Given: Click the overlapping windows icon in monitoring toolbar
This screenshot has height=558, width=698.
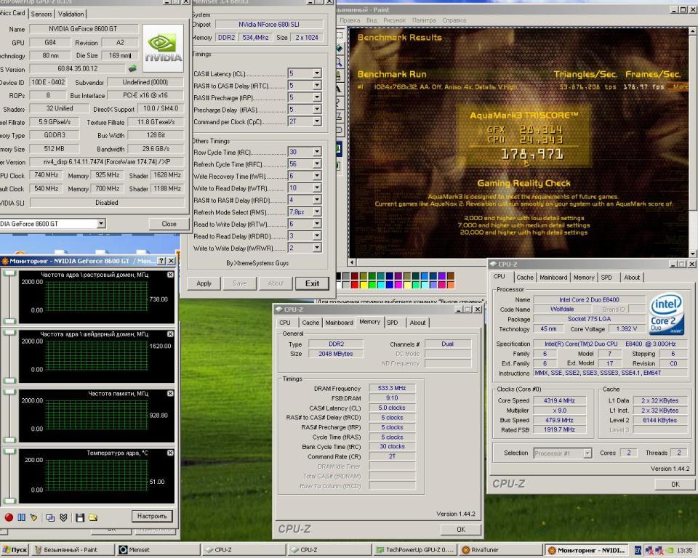Looking at the screenshot, I should point(50,517).
